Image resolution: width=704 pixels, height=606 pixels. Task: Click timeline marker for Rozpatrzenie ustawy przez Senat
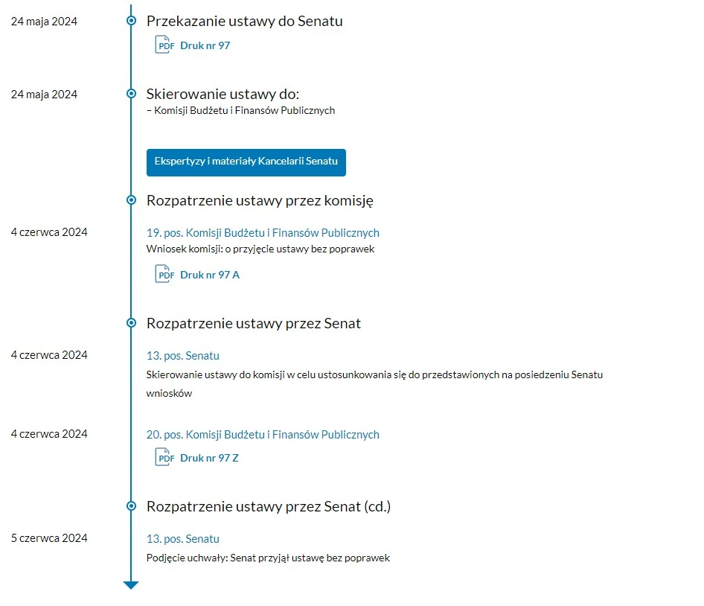(131, 323)
